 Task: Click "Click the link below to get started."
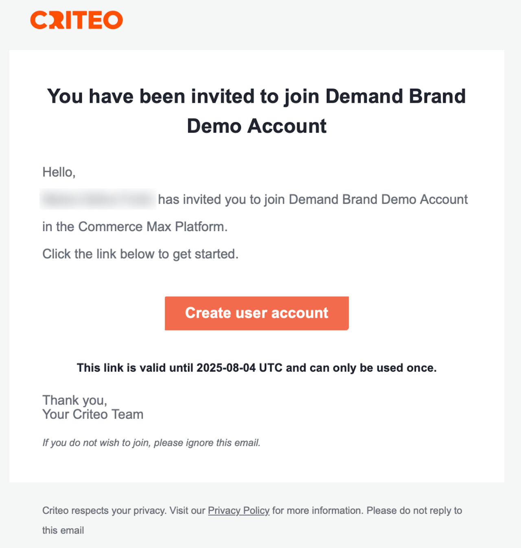point(140,254)
